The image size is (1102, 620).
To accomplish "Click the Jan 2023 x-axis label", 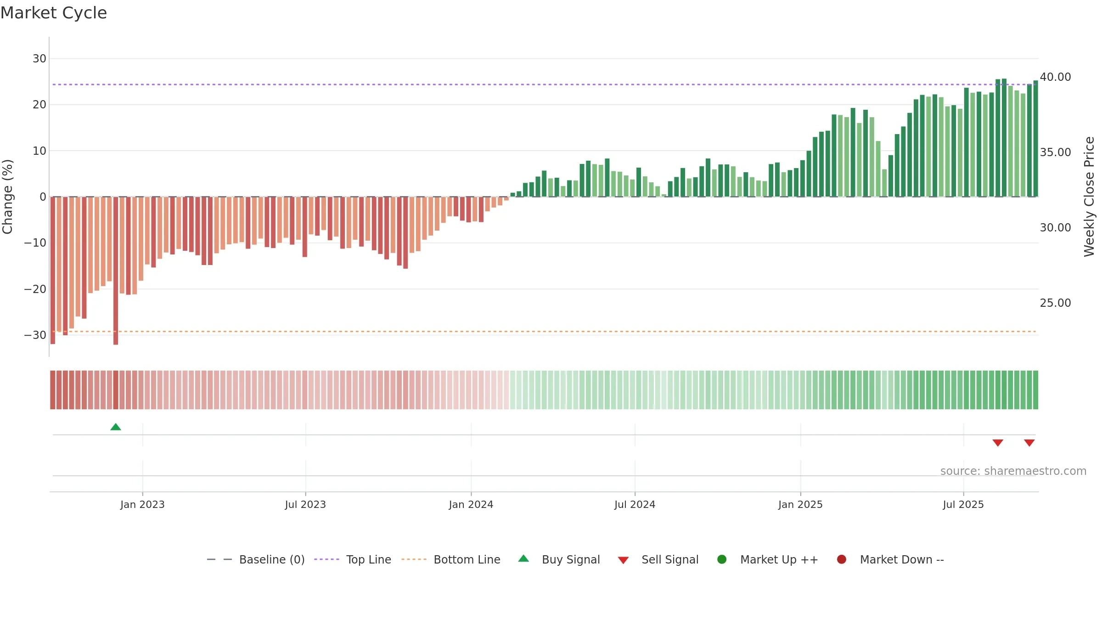I will (142, 504).
